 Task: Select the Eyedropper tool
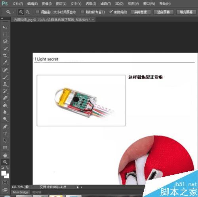[5, 62]
